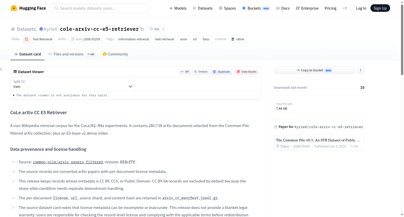Like the dataset
Screen dimensions: 404x217
155,29
